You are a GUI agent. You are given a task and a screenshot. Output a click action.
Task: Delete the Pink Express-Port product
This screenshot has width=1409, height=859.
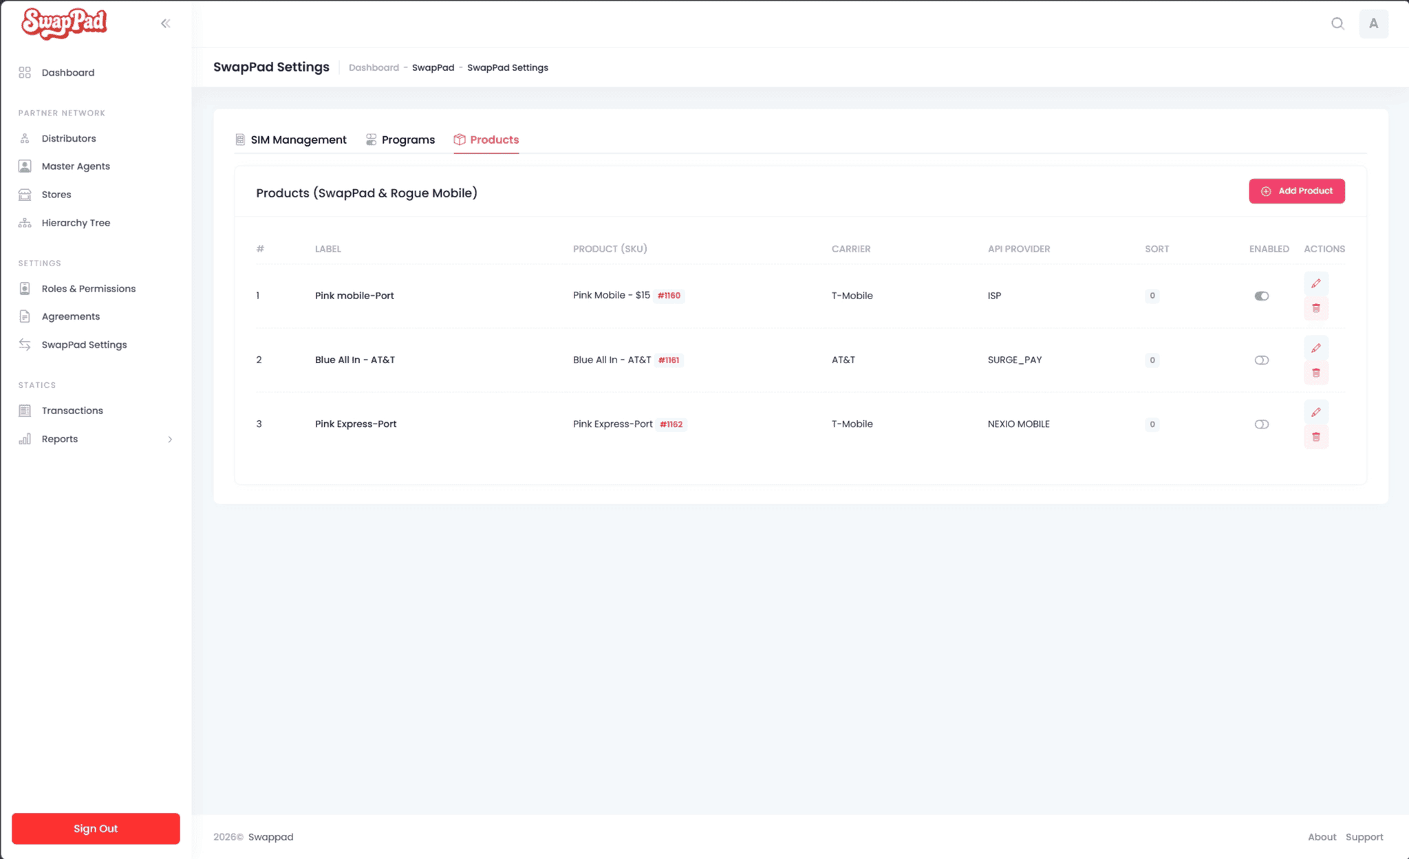[x=1315, y=437]
